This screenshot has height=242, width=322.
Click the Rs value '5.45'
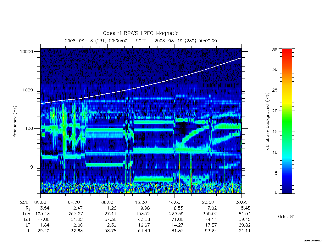246,208
